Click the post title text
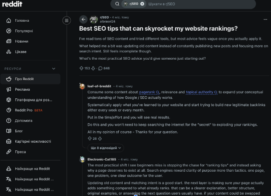 [x=158, y=29]
